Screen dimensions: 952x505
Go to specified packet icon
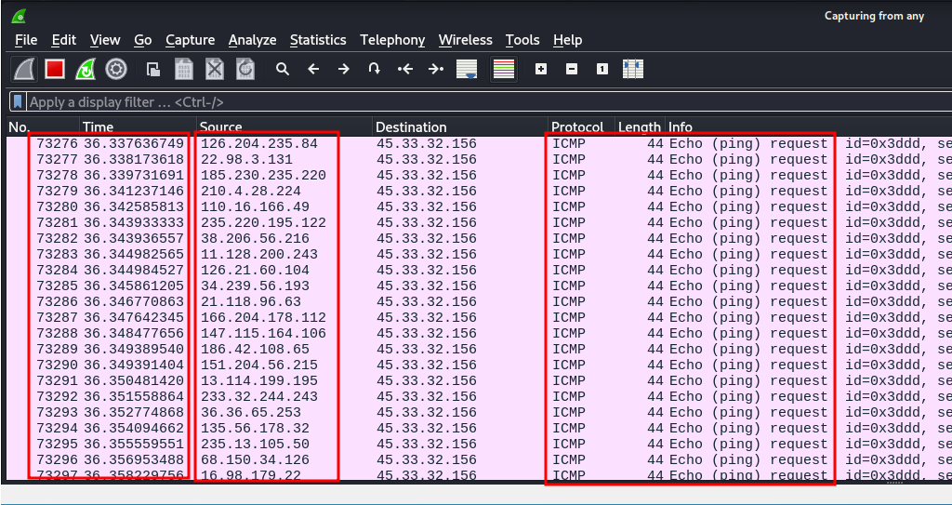point(374,69)
